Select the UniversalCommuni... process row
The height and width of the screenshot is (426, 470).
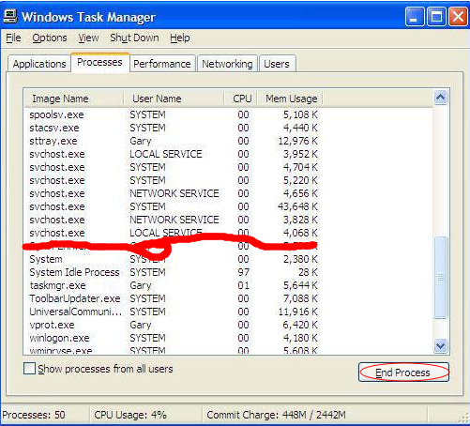pos(174,312)
